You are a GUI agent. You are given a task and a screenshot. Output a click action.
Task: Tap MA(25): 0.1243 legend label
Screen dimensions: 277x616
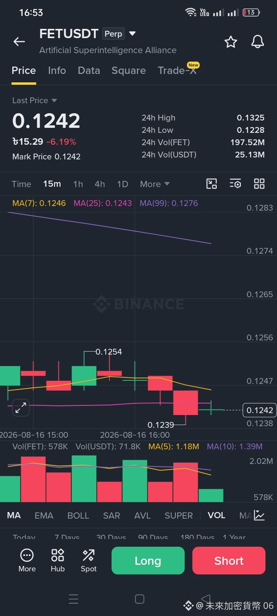tap(103, 203)
